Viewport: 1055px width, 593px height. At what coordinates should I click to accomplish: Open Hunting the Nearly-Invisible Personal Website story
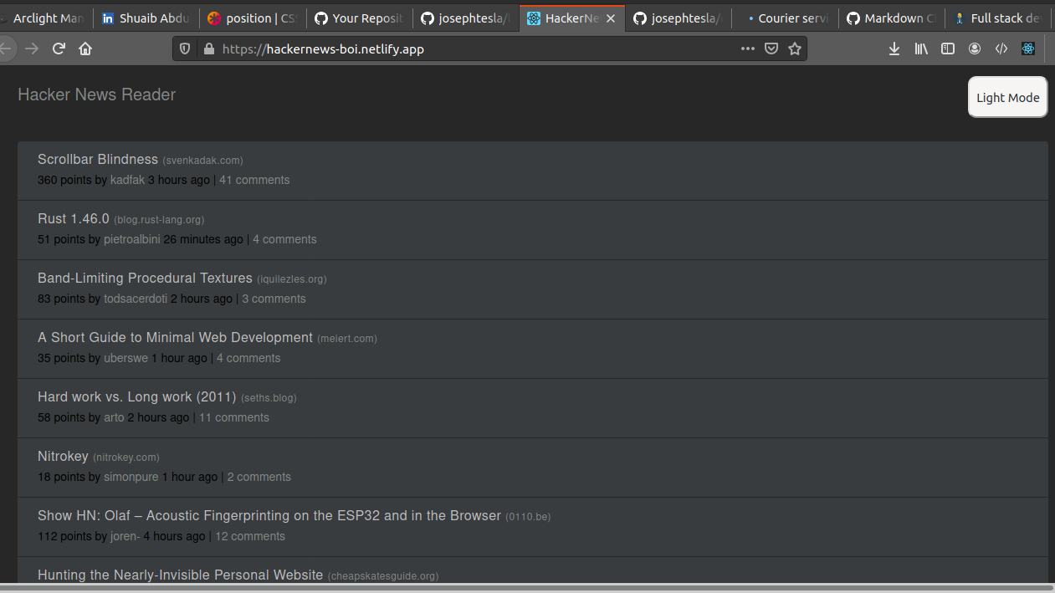coord(180,575)
